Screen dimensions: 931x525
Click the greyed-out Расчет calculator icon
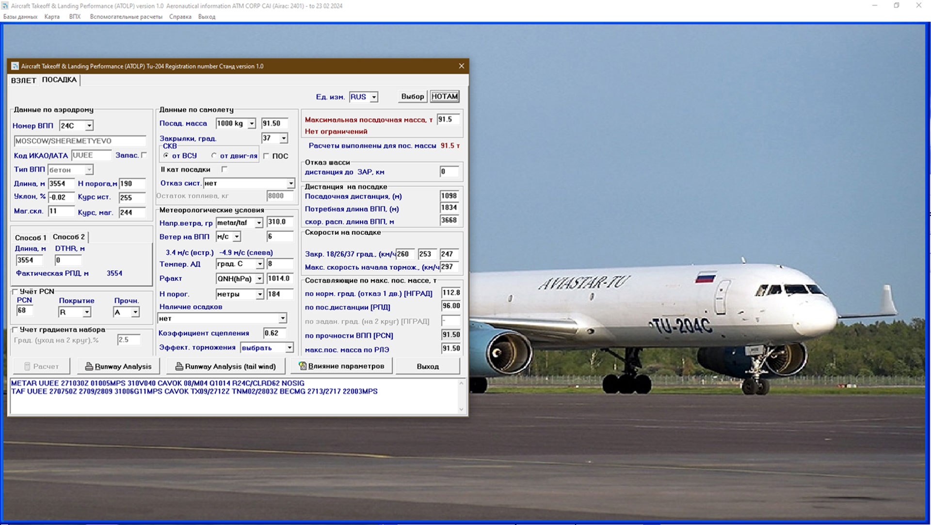[28, 366]
